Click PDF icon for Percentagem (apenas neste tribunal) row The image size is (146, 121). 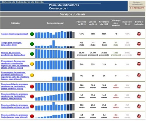(x=139, y=75)
